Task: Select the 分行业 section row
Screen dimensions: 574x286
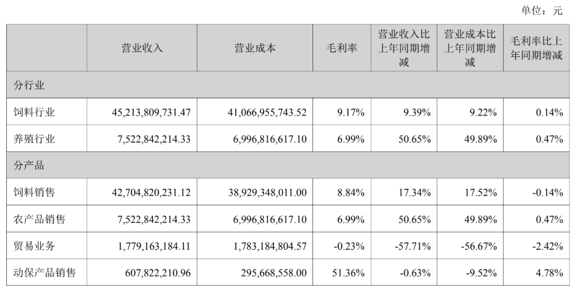Action: 288,85
